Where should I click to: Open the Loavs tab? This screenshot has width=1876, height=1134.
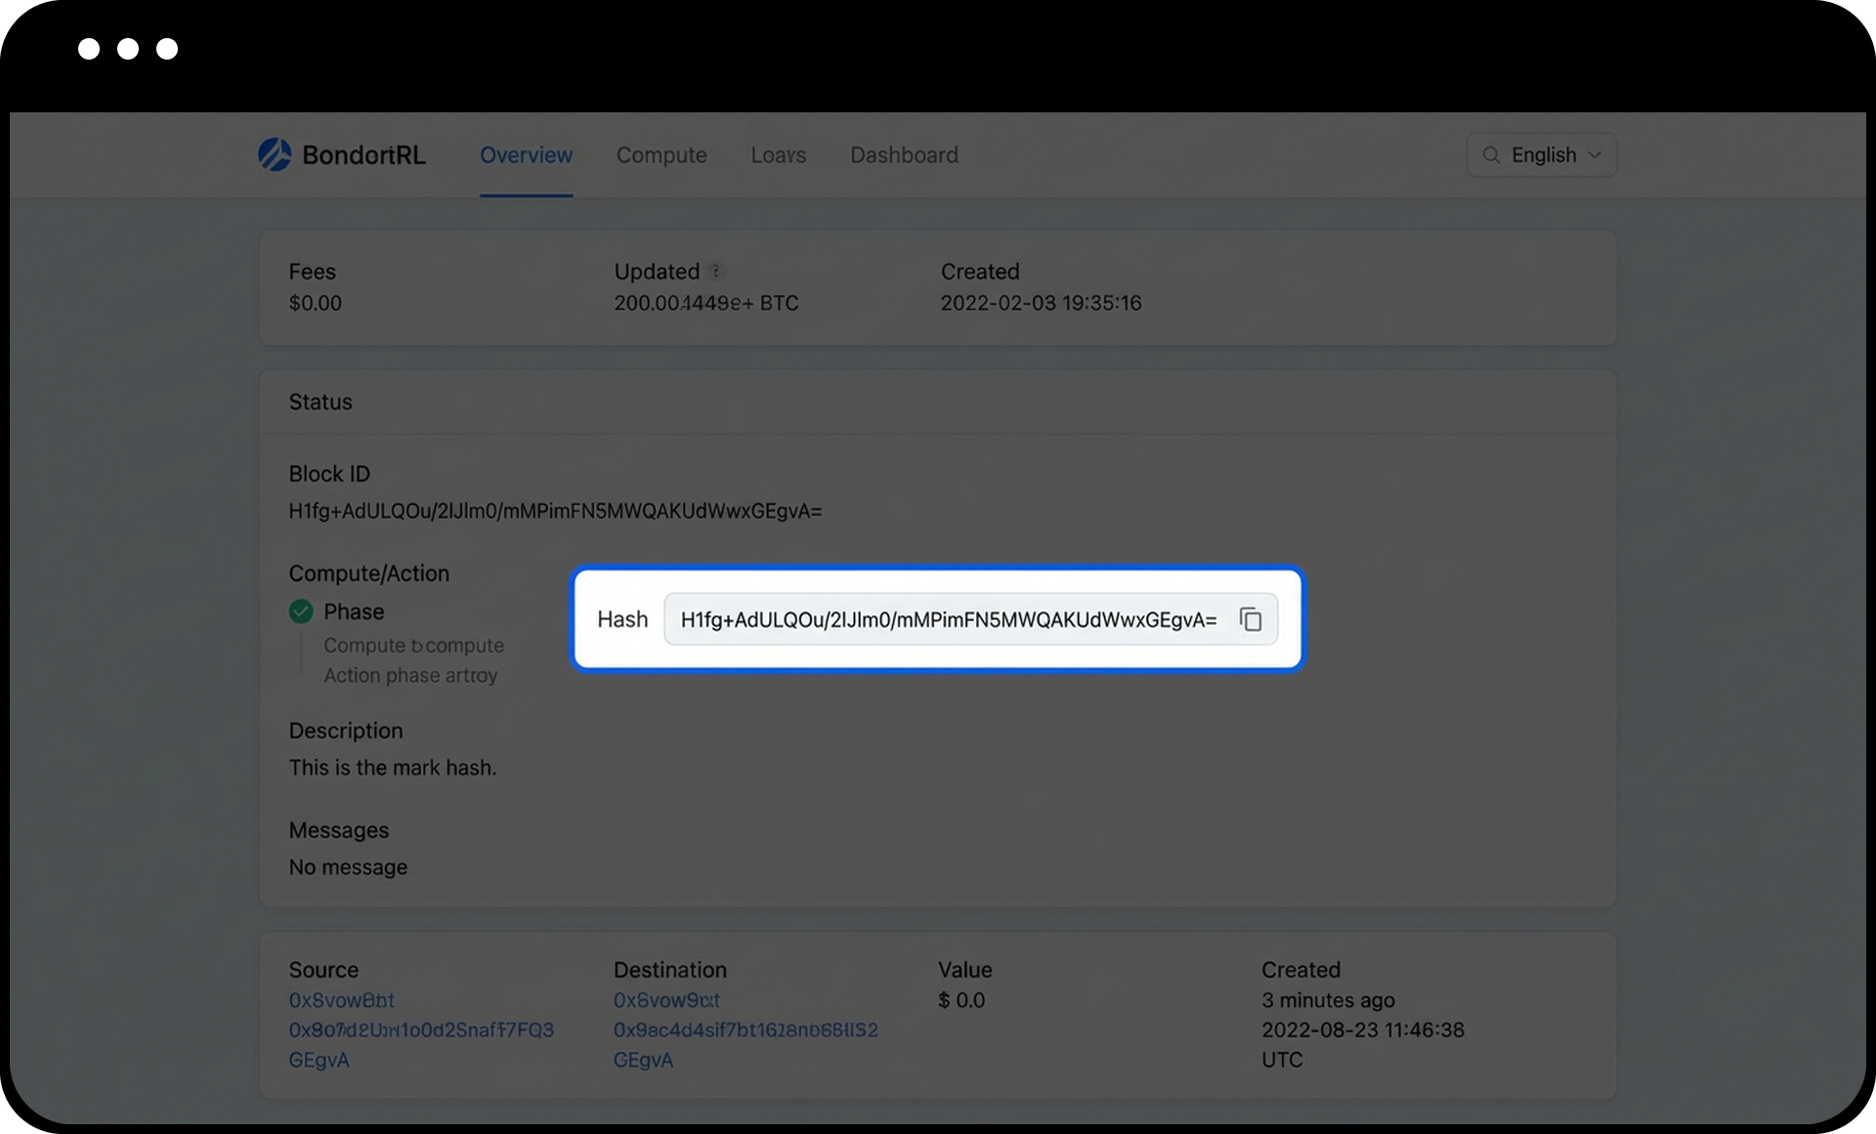coord(778,155)
